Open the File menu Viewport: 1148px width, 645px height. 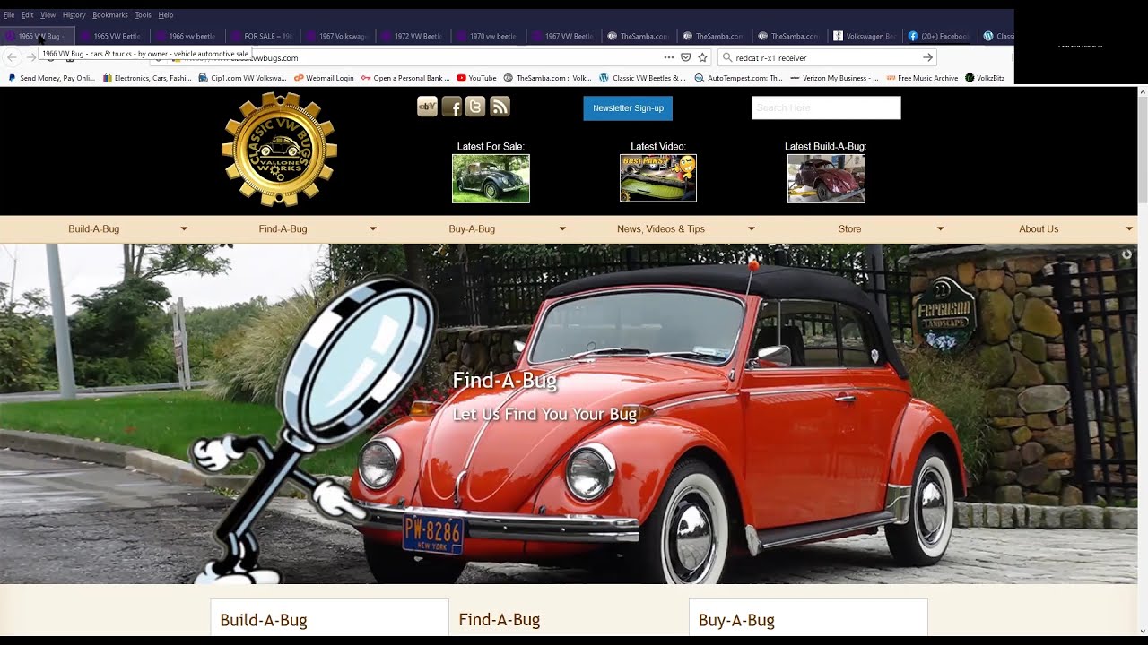(x=9, y=15)
